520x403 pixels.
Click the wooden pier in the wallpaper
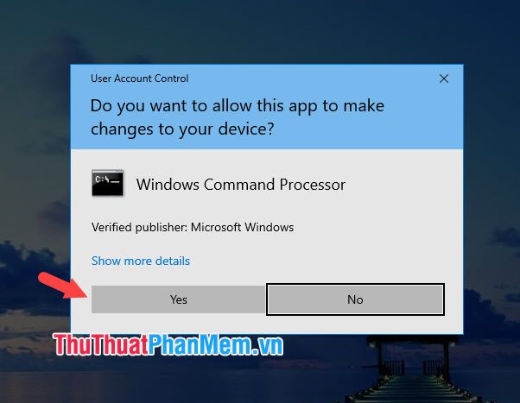[418, 371]
